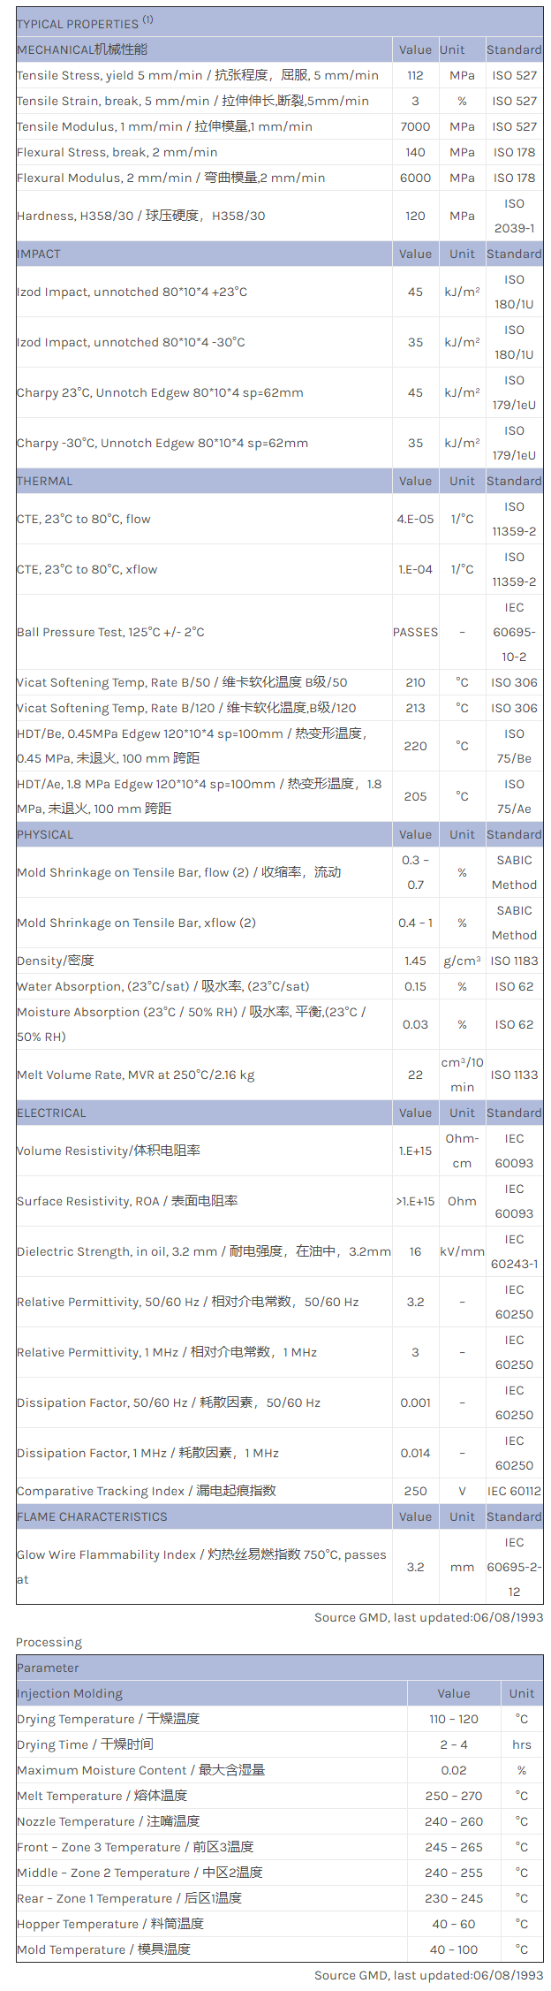Select the Hardness H358/30 property row
551x1991 pixels.
point(140,216)
